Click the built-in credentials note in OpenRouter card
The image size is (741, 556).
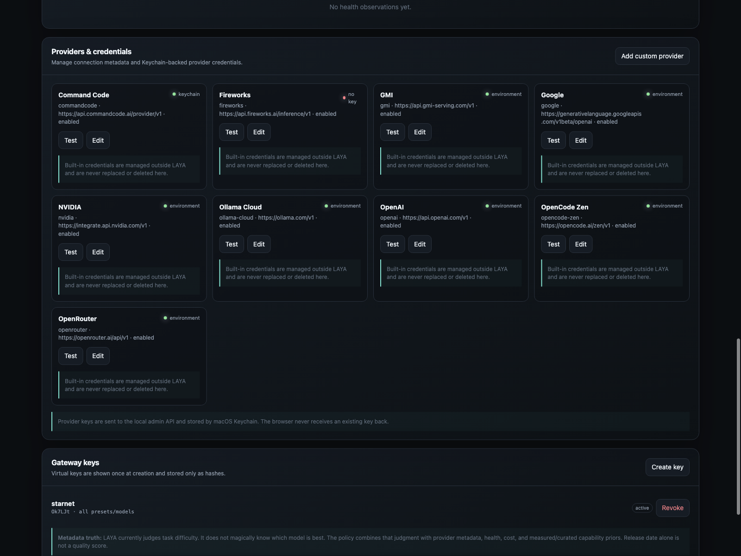(129, 385)
